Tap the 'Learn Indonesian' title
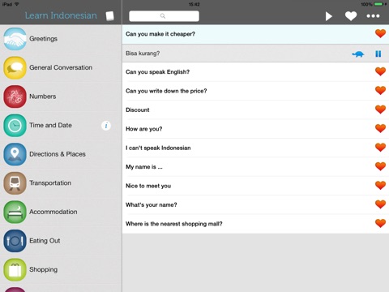Viewport: 389px width, 292px height. pos(61,15)
